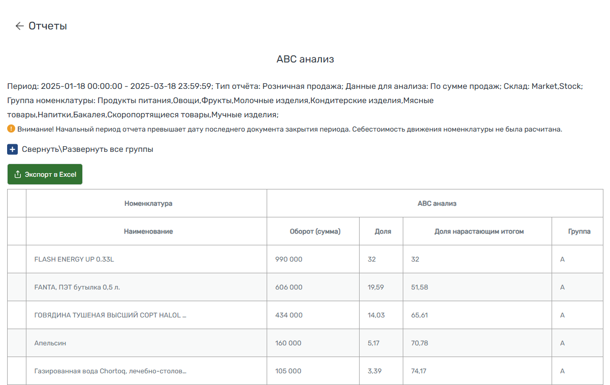Click the left-pointing navigation arrow icon
This screenshot has height=385, width=610.
[19, 26]
